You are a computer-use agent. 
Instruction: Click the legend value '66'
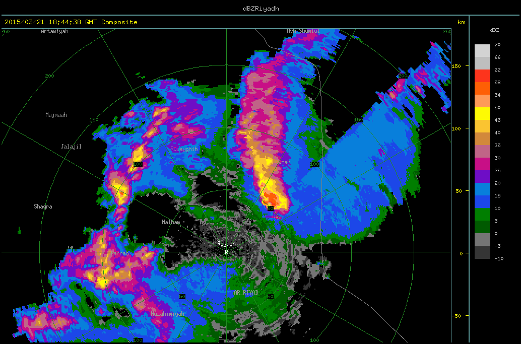497,57
